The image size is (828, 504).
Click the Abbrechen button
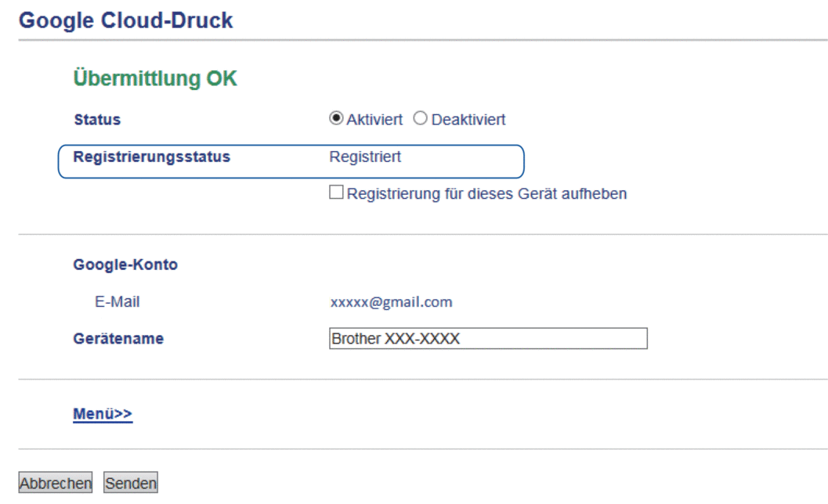point(56,482)
